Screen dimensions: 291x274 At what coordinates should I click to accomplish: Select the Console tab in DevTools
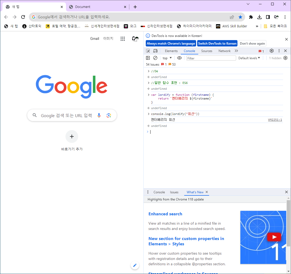pyautogui.click(x=189, y=51)
